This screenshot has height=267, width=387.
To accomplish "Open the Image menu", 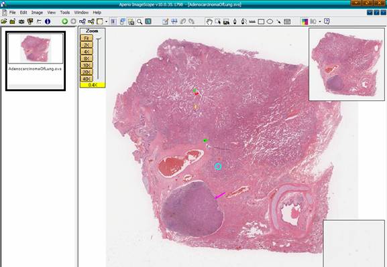I will pyautogui.click(x=37, y=12).
